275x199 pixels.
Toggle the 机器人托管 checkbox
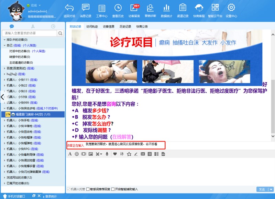[x=68, y=189]
